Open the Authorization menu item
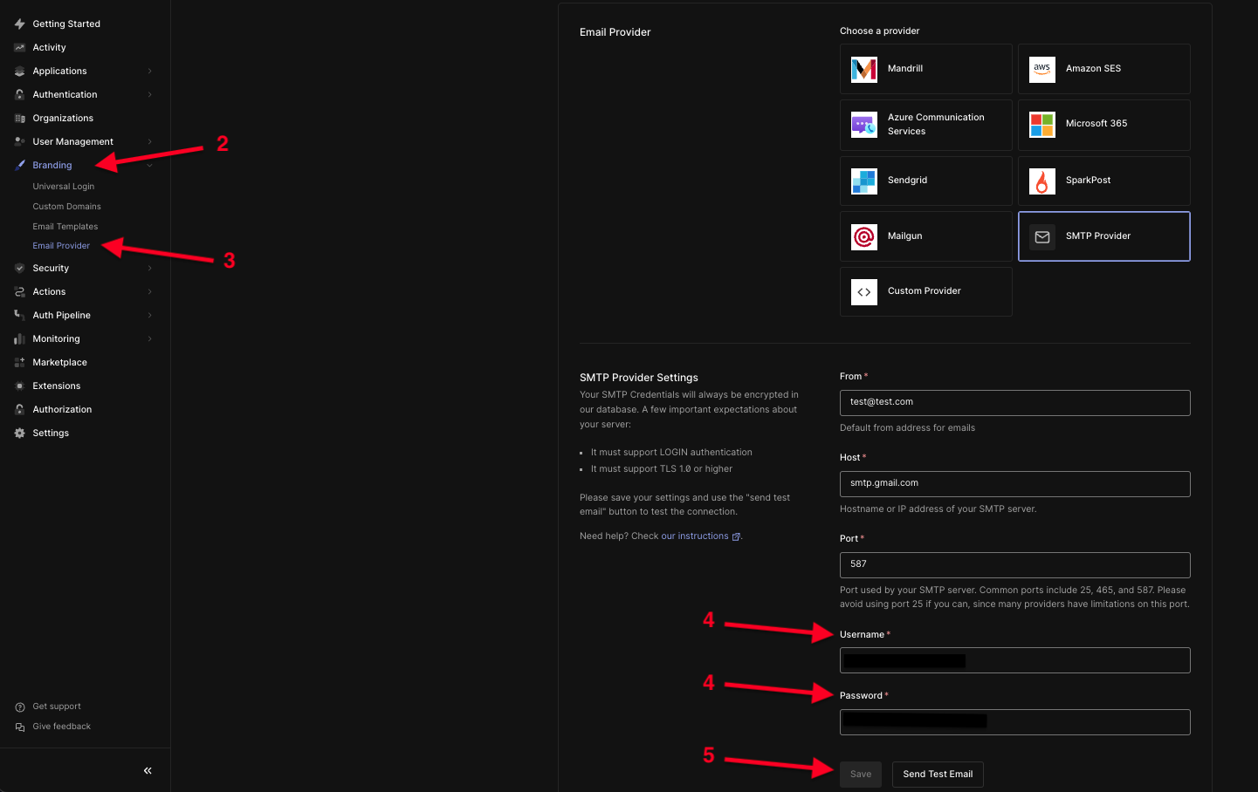1258x792 pixels. tap(62, 410)
